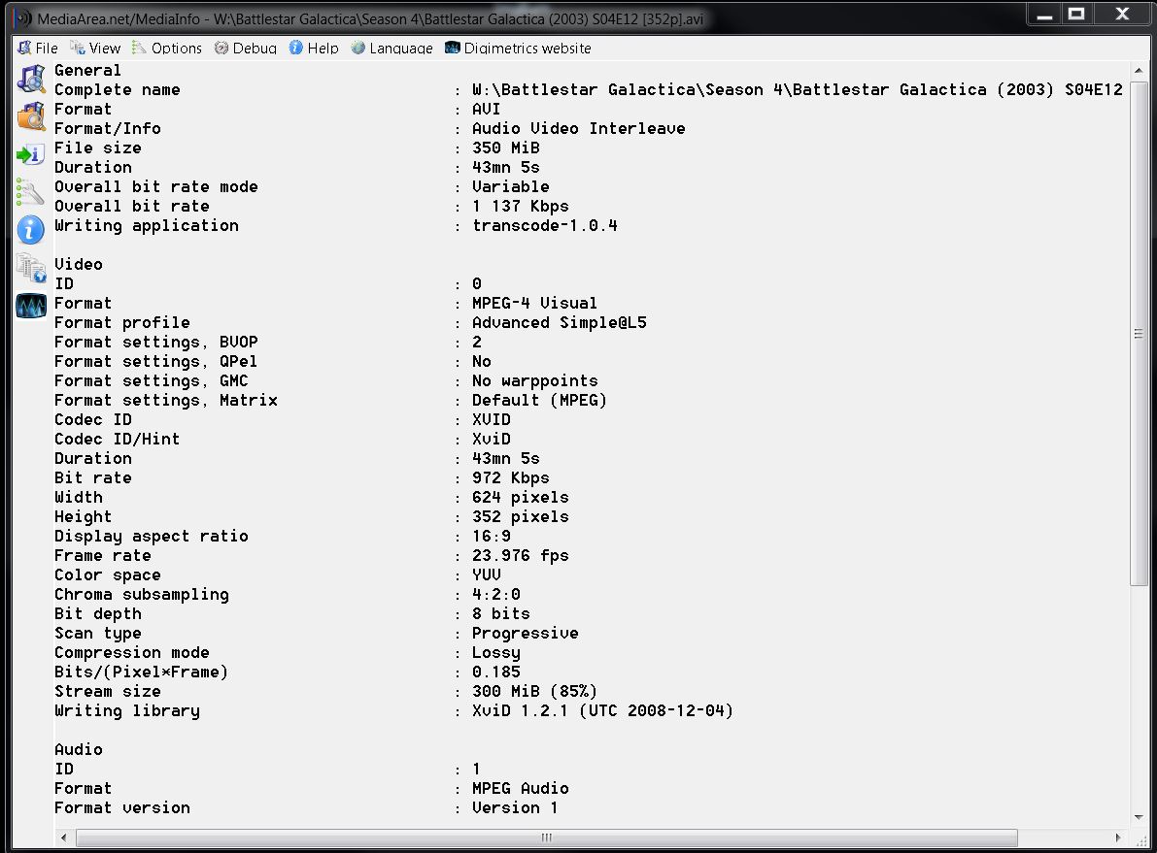The image size is (1157, 853).
Task: Click the 'Lossy' compression mode value
Action: pyautogui.click(x=495, y=652)
